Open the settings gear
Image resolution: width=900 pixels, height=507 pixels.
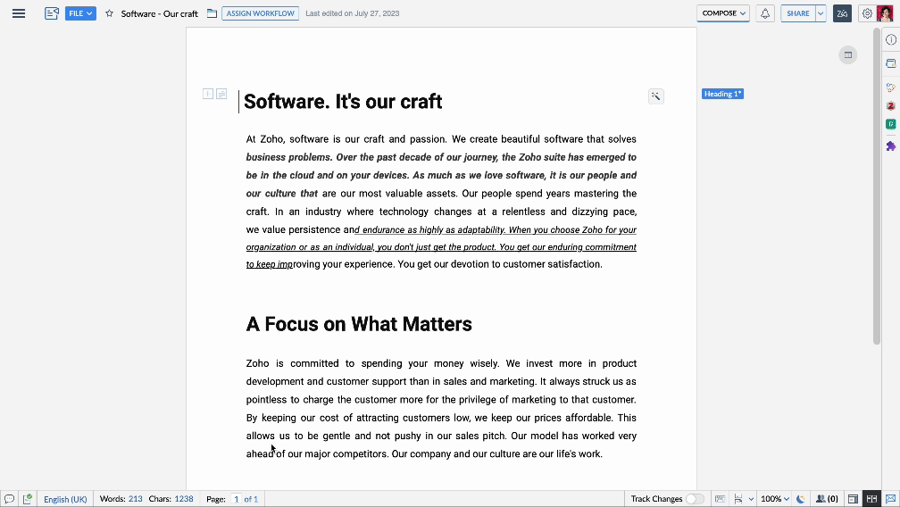pos(867,13)
